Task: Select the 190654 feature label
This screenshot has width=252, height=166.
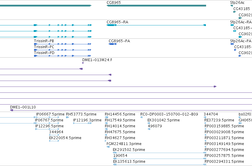Action: pos(120,156)
